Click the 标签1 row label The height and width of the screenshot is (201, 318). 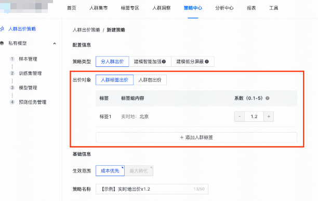click(x=105, y=117)
